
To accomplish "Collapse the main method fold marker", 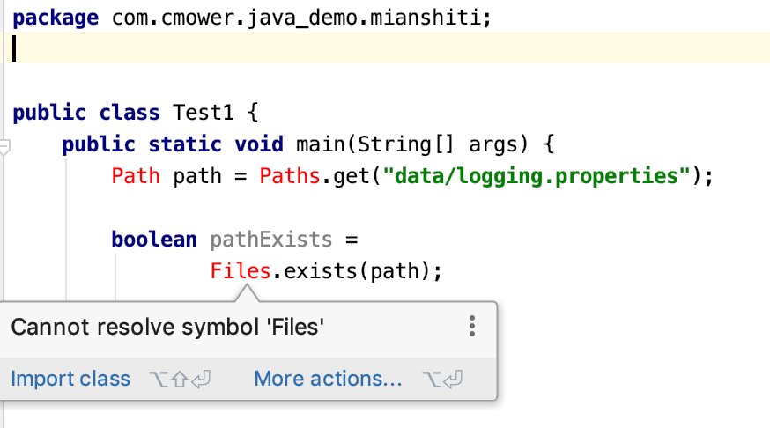I will coord(4,147).
